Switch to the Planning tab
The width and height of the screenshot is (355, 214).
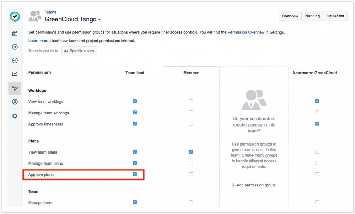[x=312, y=16]
